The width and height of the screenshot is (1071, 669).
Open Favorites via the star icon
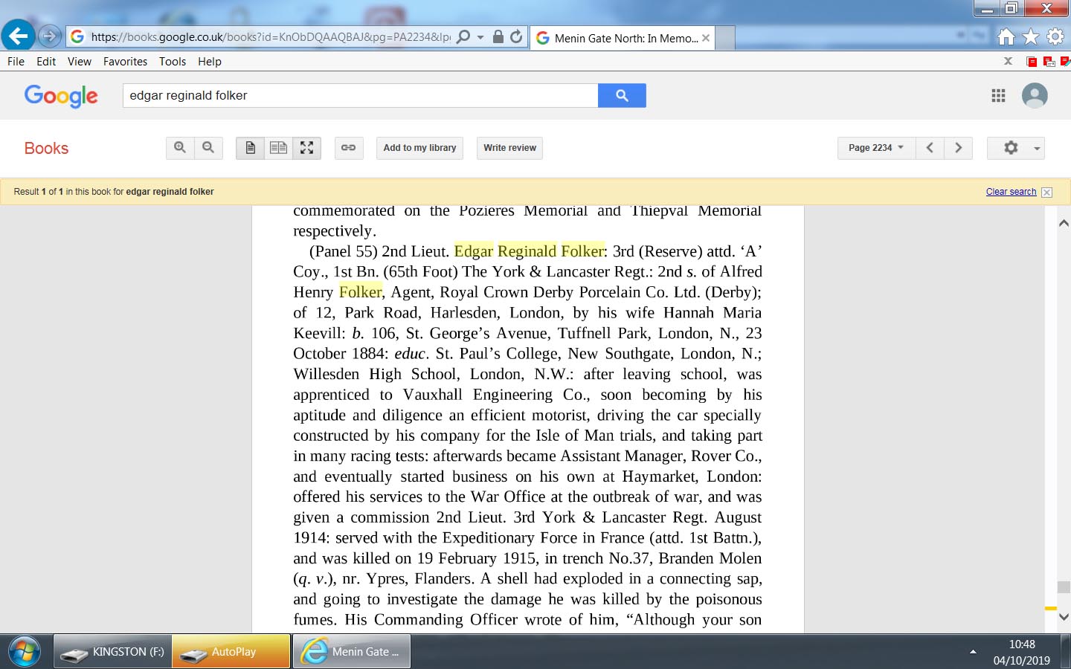(x=1031, y=36)
